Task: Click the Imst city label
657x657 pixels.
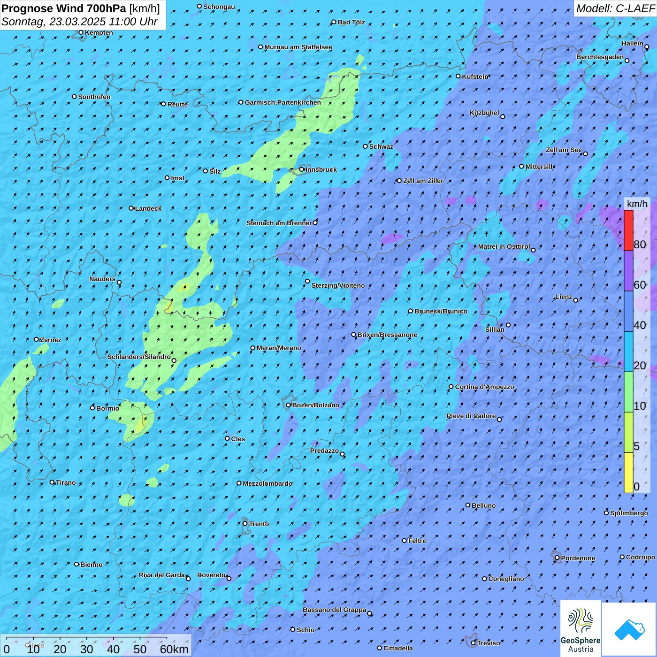Action: [x=178, y=178]
